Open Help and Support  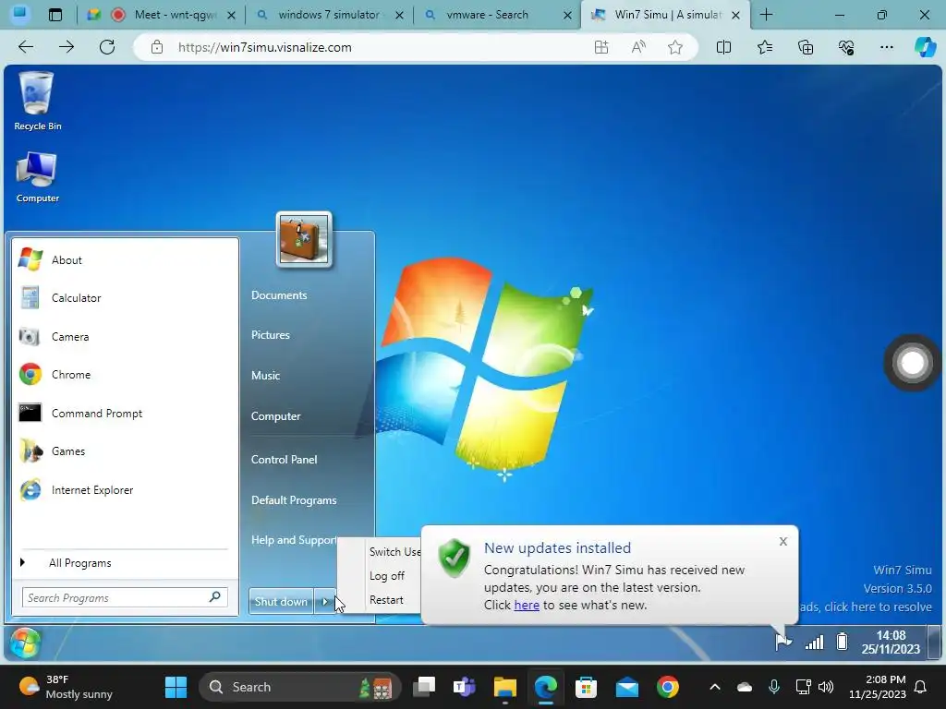coord(294,540)
